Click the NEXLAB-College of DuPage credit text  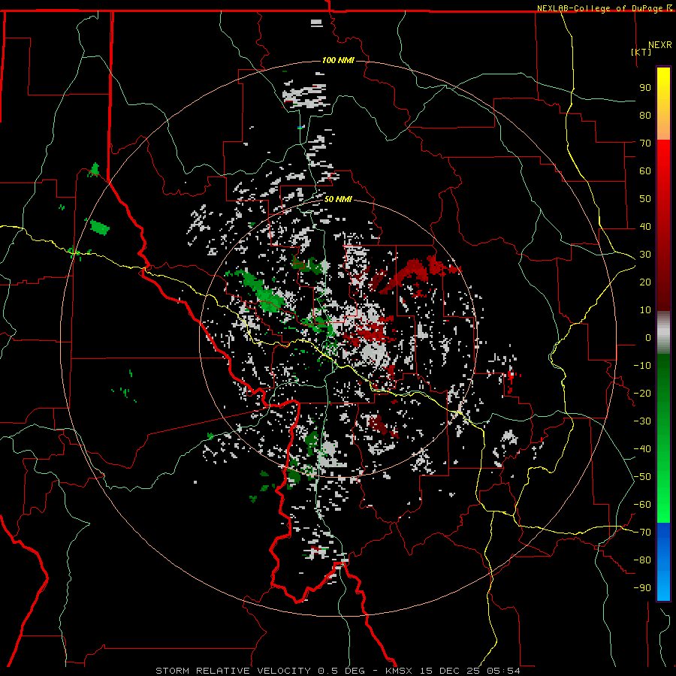(599, 8)
